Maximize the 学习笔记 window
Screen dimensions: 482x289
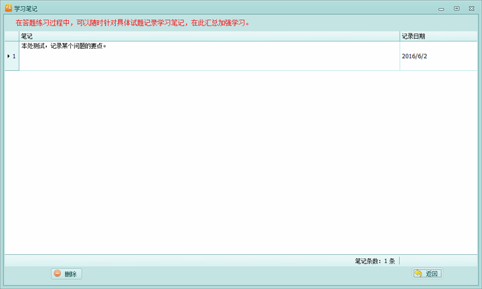click(x=457, y=8)
